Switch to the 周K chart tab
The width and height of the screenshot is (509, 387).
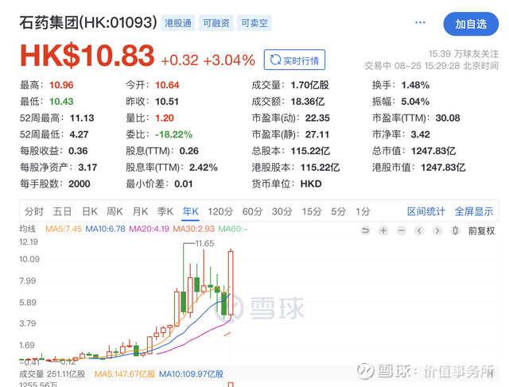[x=115, y=211]
